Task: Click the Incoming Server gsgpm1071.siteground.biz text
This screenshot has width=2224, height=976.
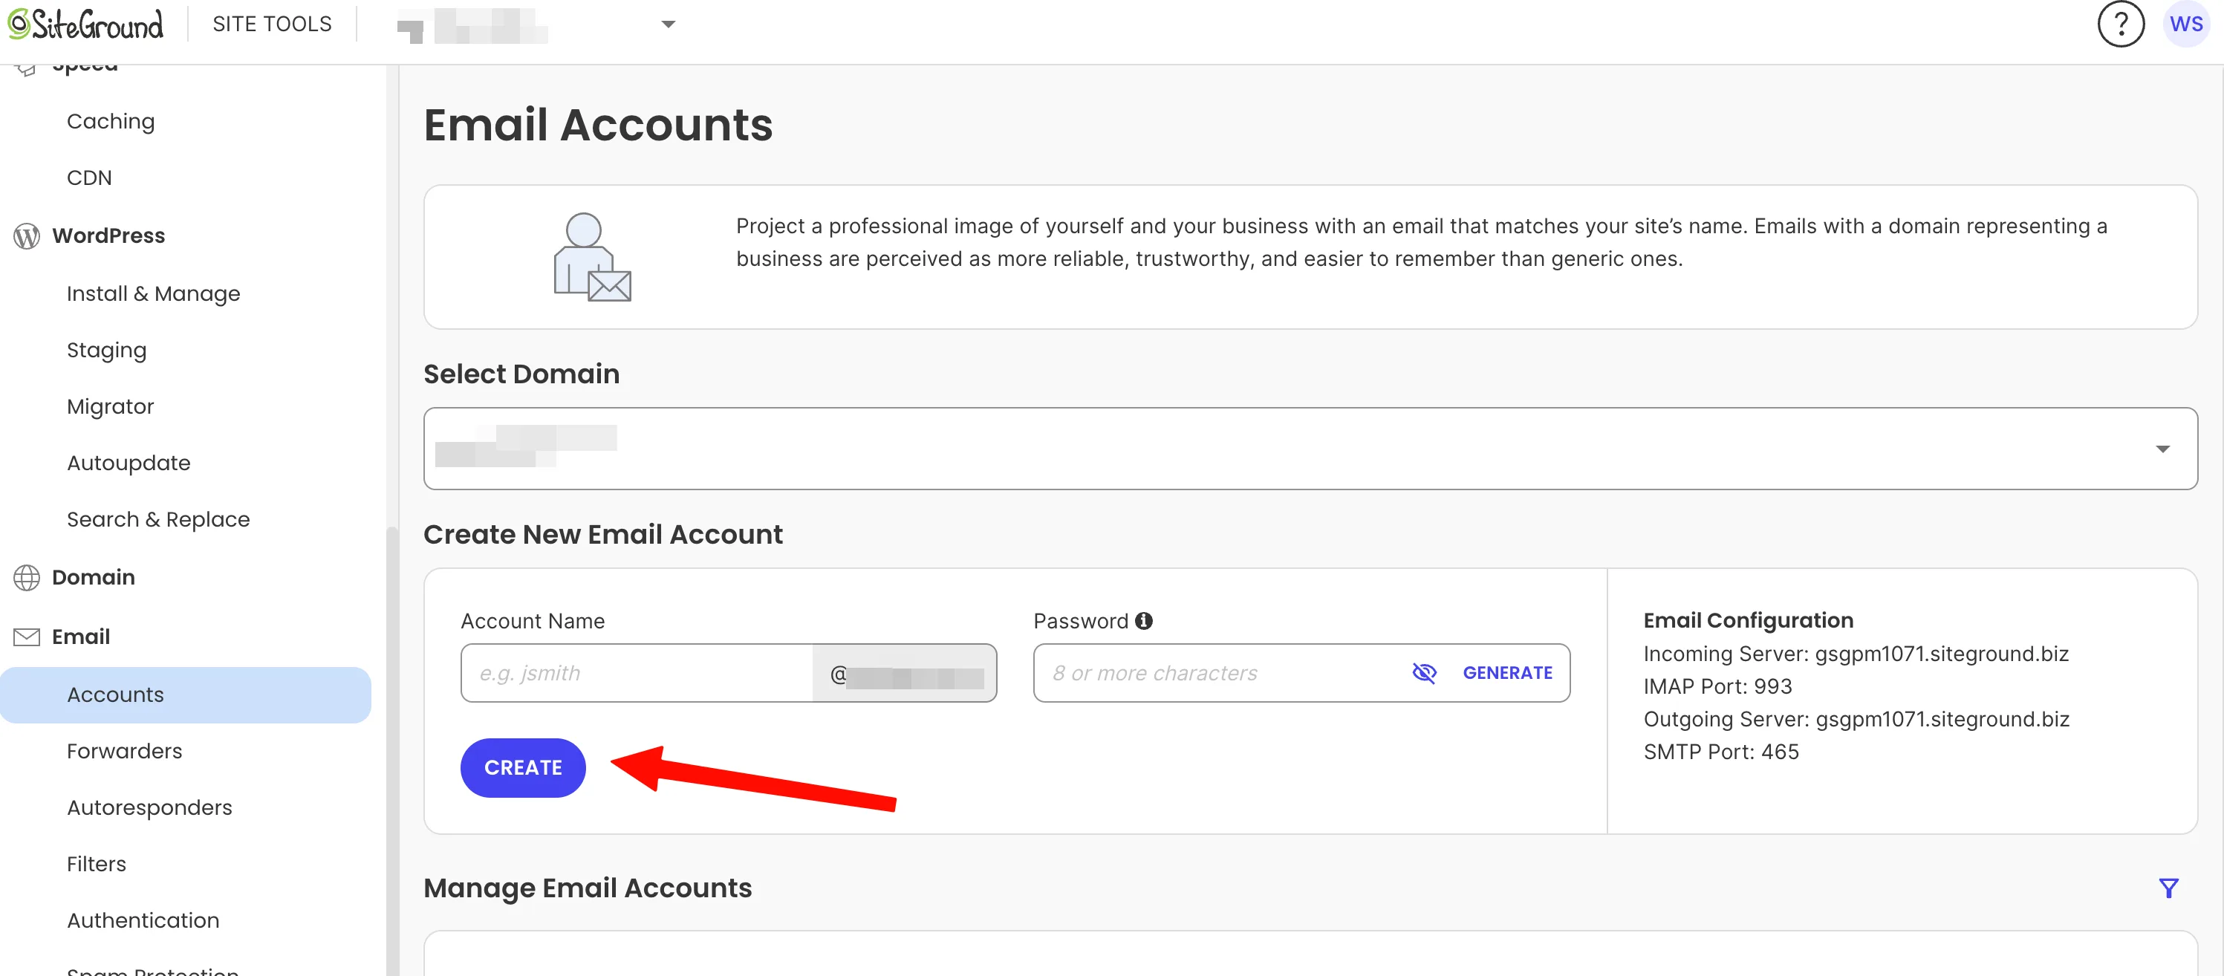Action: point(1856,653)
